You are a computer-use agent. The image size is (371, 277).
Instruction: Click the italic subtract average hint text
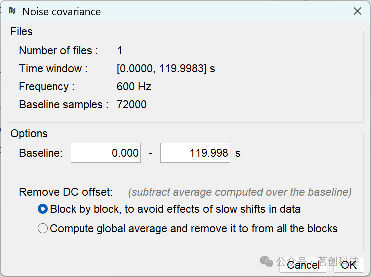point(240,192)
